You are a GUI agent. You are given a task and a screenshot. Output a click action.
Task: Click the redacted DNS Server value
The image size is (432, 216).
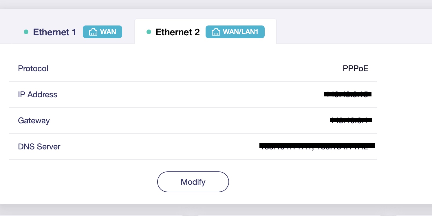(317, 146)
